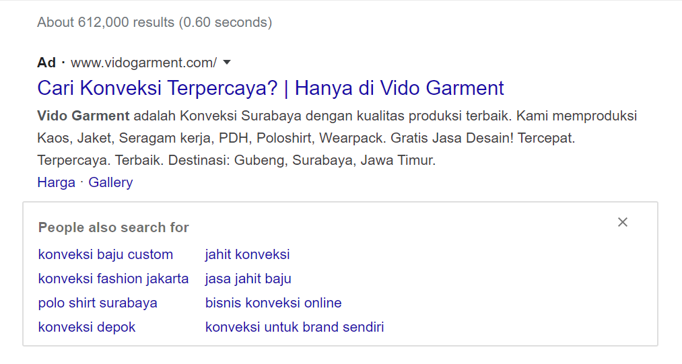Click the www.vidogarment.com ad URL

pyautogui.click(x=143, y=63)
